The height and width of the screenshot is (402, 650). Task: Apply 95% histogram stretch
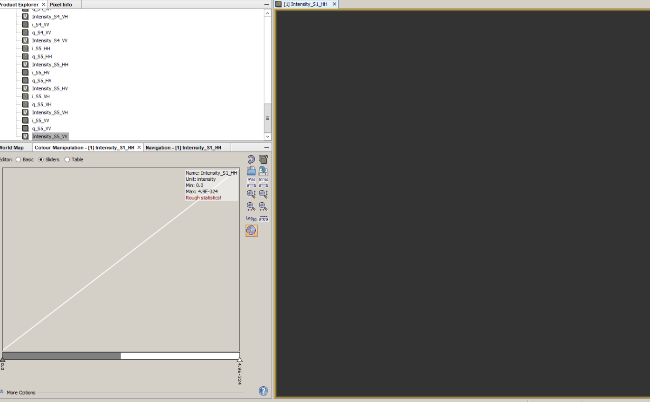tap(251, 182)
